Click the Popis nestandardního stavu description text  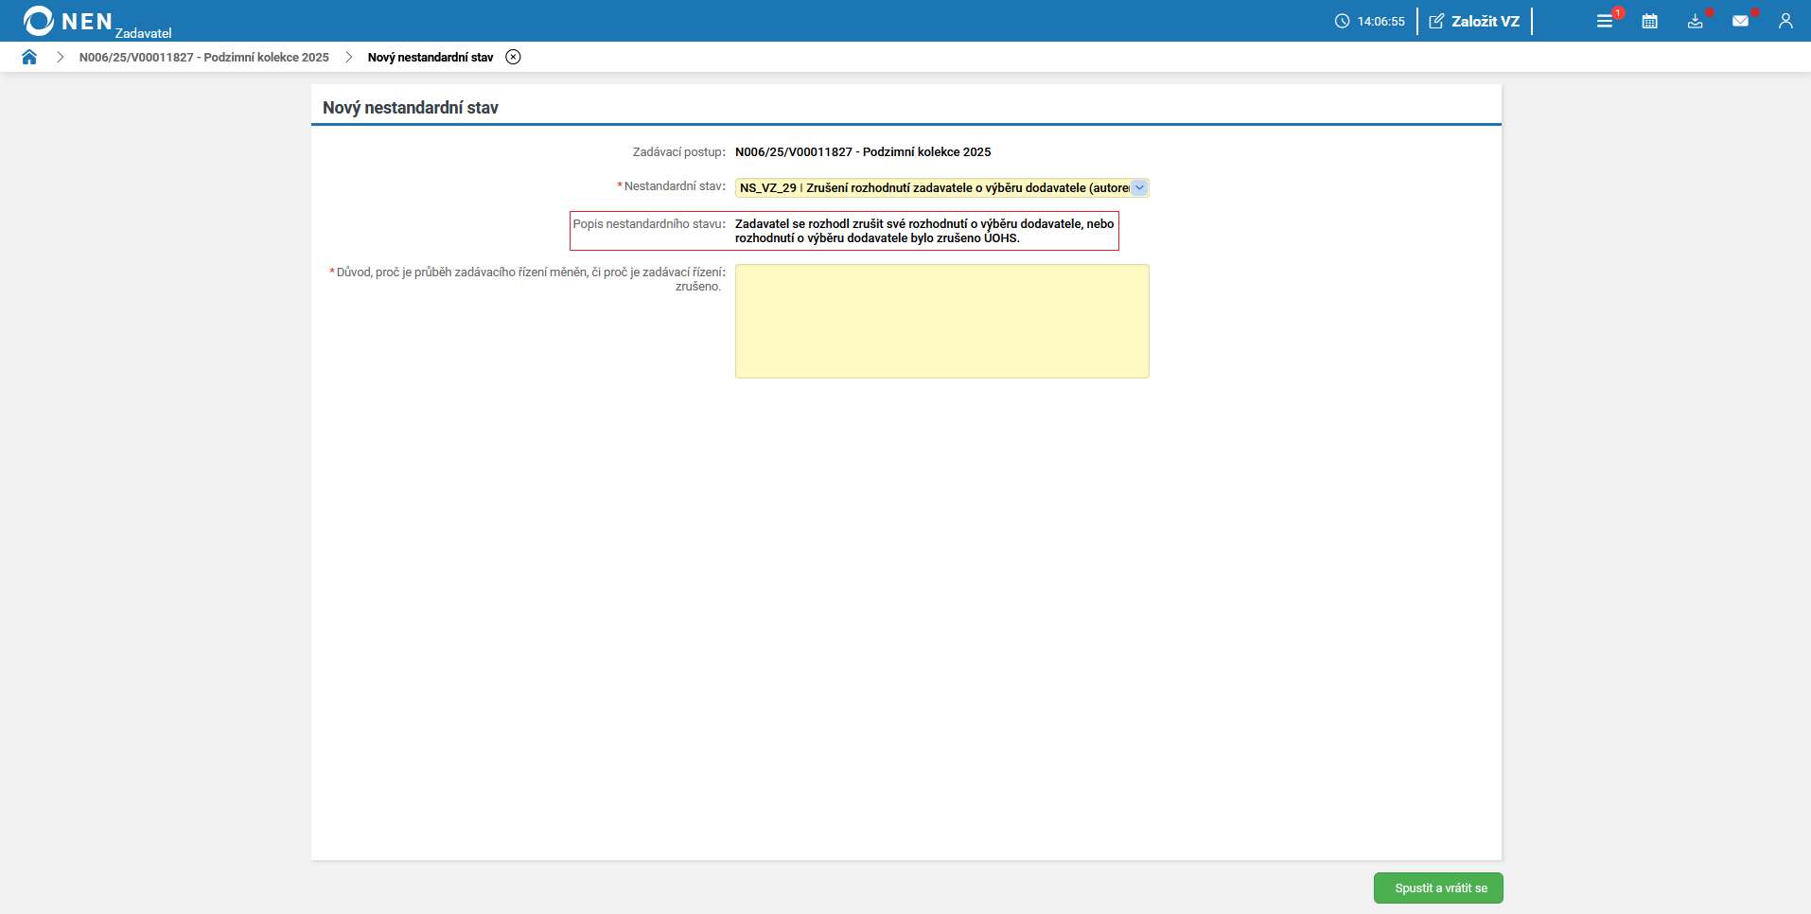(x=923, y=231)
